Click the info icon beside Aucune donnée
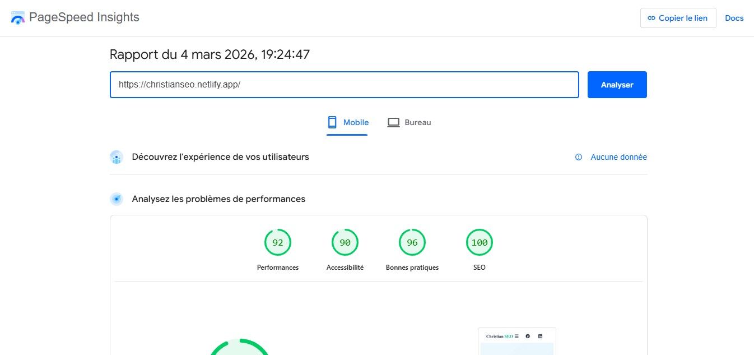 coord(579,157)
